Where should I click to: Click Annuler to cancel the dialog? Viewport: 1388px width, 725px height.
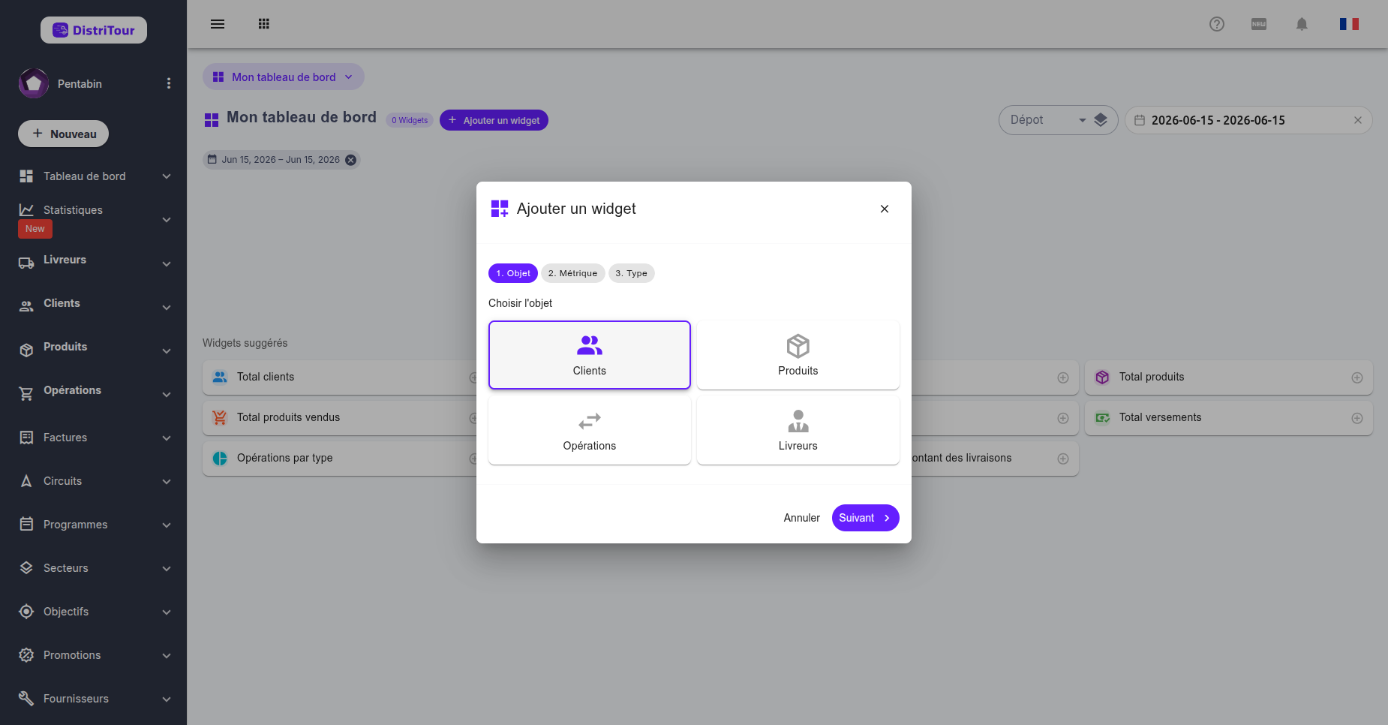tap(801, 518)
